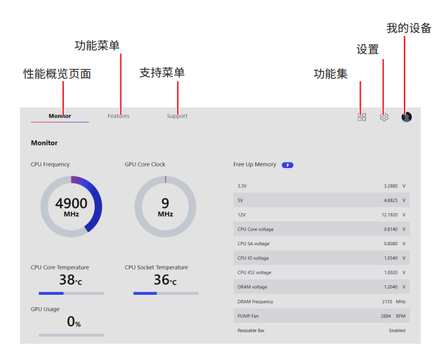Open the feature set grid icon

pyautogui.click(x=361, y=117)
